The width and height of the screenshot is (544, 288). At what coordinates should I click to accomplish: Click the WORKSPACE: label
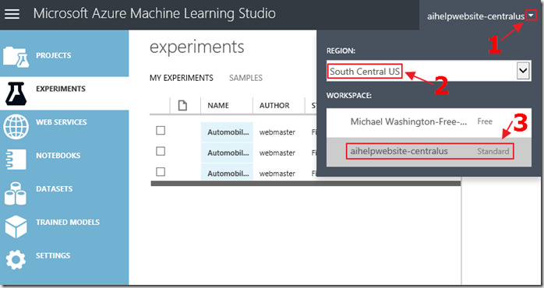[x=349, y=95]
